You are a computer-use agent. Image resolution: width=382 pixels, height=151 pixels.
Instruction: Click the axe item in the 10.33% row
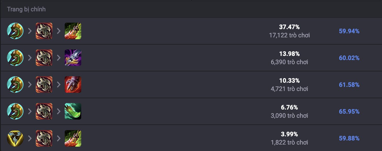44,85
